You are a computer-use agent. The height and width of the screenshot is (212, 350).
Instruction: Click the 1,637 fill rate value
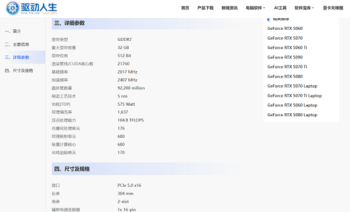click(x=123, y=112)
